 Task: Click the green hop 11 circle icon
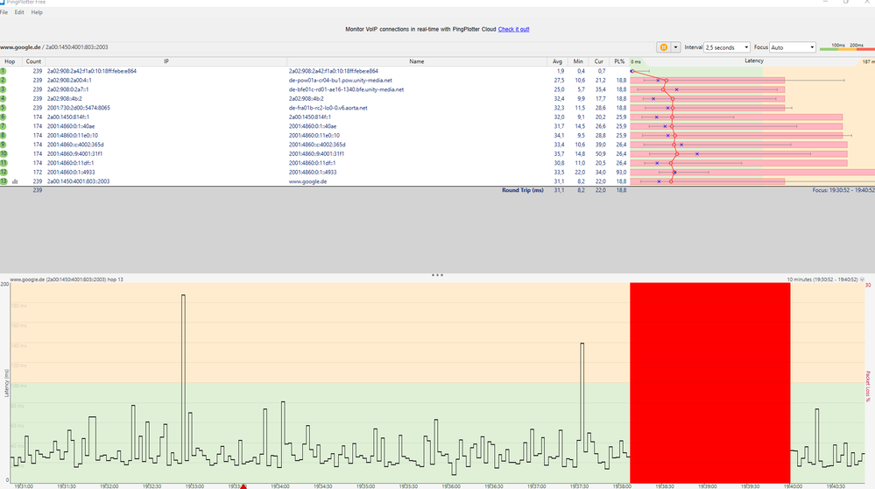(4, 163)
